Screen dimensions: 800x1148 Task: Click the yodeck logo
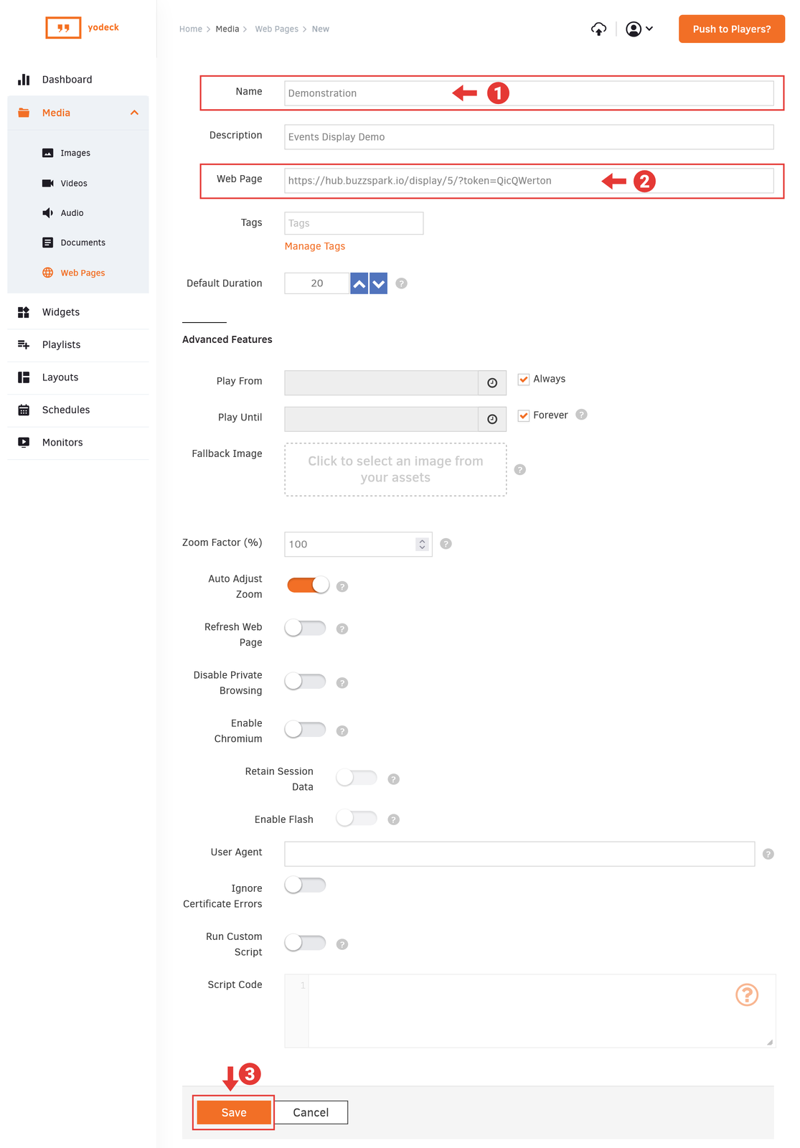[82, 28]
